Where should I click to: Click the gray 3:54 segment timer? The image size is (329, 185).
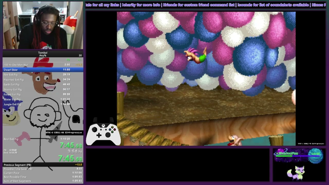coord(75,152)
